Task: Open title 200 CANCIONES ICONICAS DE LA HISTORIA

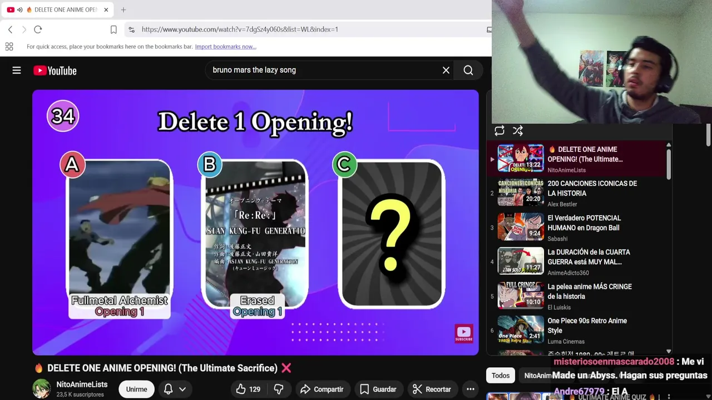Action: point(592,188)
